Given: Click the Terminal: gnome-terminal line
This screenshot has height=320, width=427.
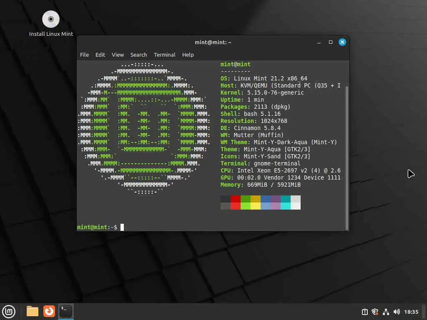Looking at the screenshot, I should [260, 163].
